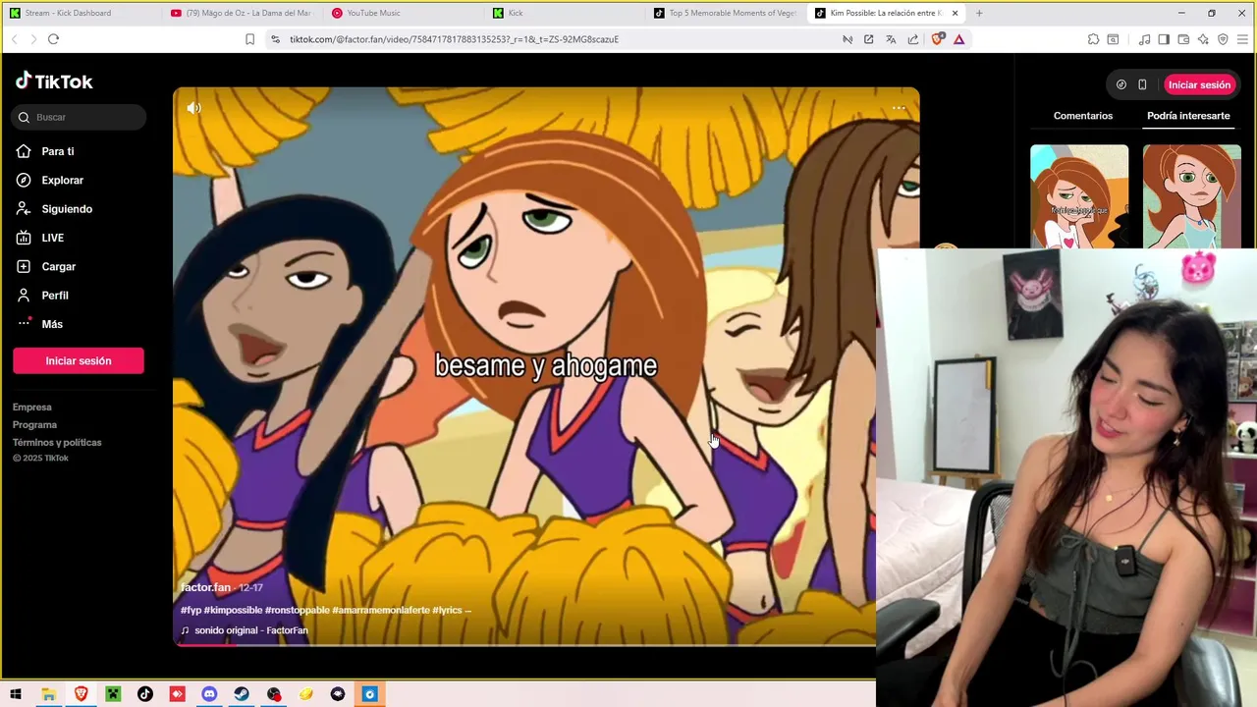Viewport: 1257px width, 707px height.
Task: Click the Brave Rewards triangle icon
Action: tap(959, 39)
